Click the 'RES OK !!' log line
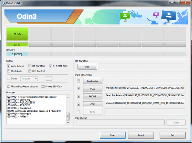 18,105
